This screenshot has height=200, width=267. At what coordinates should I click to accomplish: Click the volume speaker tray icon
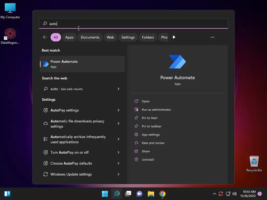[234, 194]
